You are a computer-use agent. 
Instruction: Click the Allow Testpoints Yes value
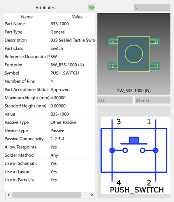point(54,147)
